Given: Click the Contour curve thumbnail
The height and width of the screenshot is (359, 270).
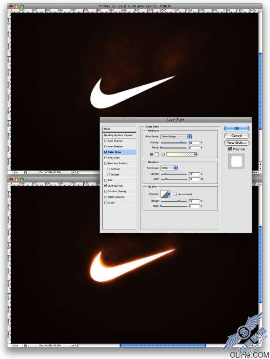Looking at the screenshot, I should (x=164, y=194).
